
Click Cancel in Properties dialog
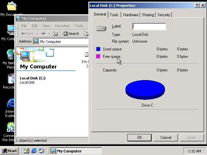pyautogui.click(x=166, y=138)
